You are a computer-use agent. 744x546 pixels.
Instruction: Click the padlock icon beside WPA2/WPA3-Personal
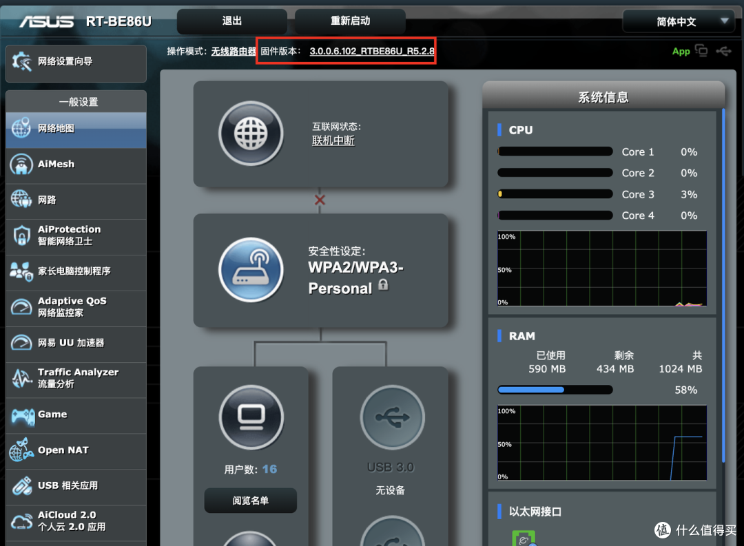[384, 284]
